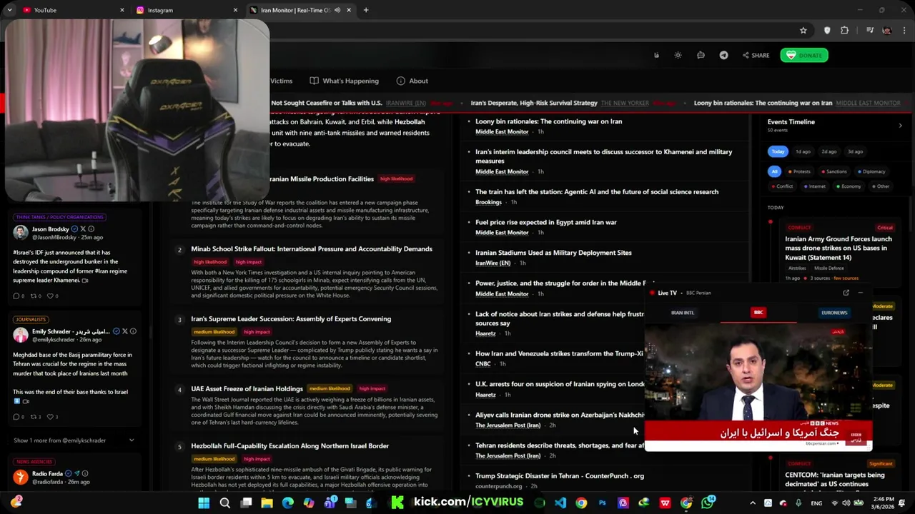Select the All category filter chip
Image resolution: width=915 pixels, height=514 pixels.
[774, 171]
